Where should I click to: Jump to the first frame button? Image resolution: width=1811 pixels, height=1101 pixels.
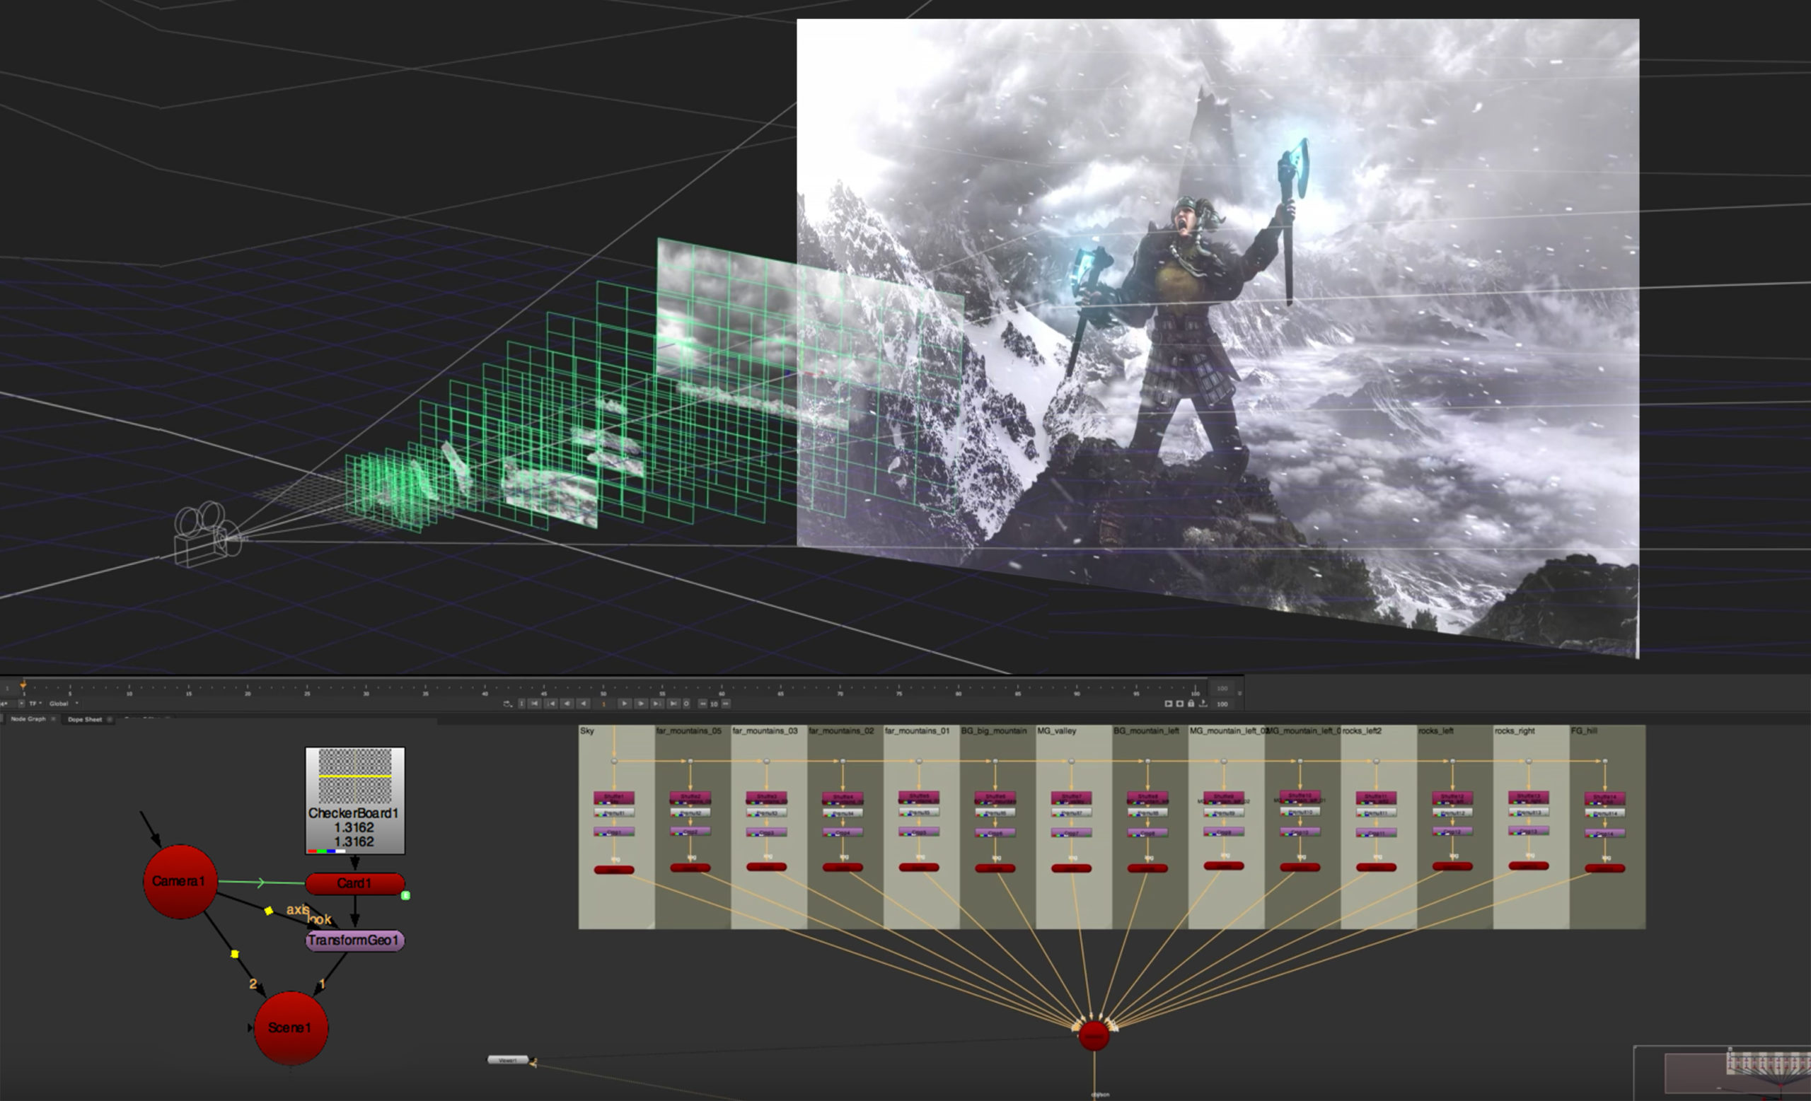click(535, 704)
